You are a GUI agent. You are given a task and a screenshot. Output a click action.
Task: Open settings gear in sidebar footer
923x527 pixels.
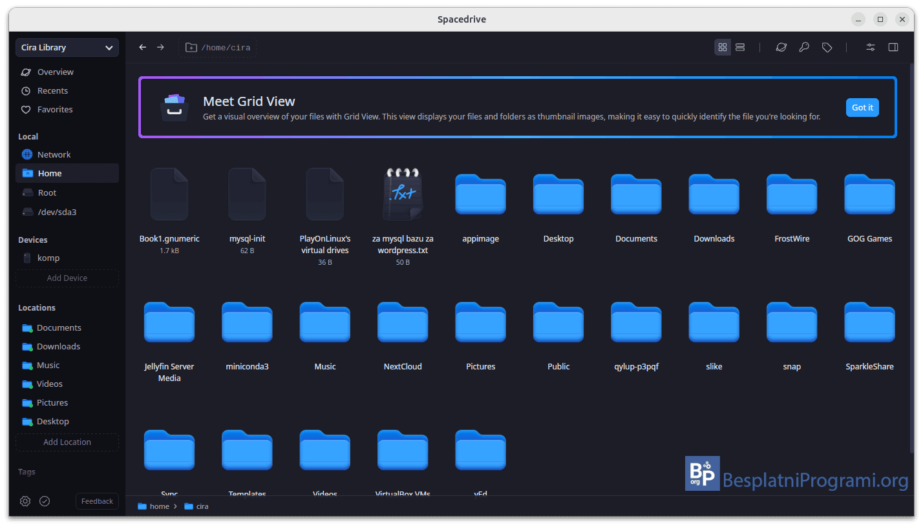[x=25, y=501]
